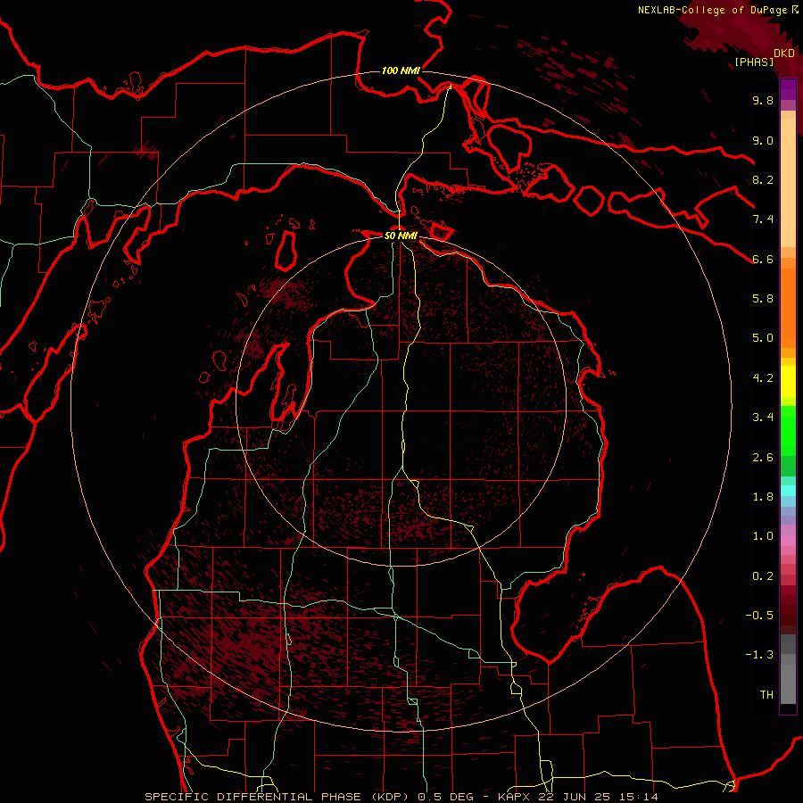Click the color bar value '1.8'
This screenshot has height=803, width=803.
tap(763, 497)
